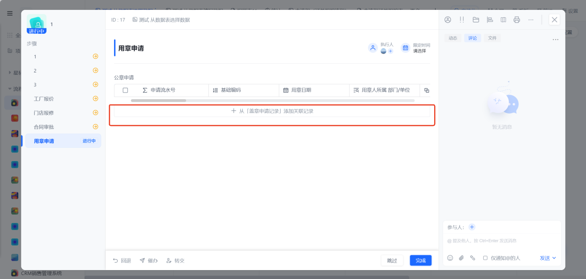Image resolution: width=586 pixels, height=279 pixels.
Task: Open the hamburger menu in background window
Action: pos(10,13)
